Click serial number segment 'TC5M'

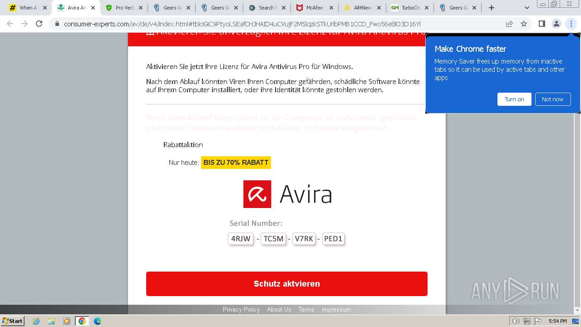point(273,238)
